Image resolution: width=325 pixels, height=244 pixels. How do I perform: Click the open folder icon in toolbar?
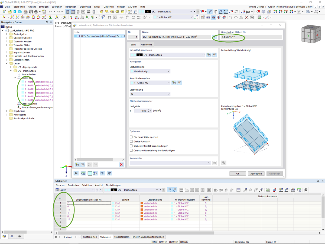click(10, 12)
